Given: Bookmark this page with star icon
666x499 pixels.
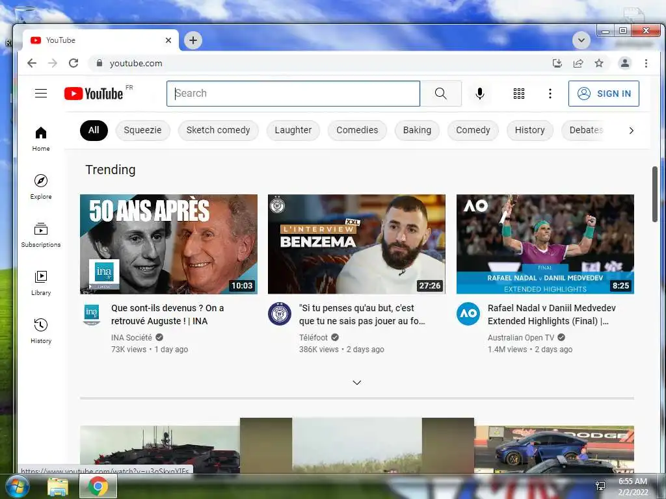Looking at the screenshot, I should tap(599, 63).
